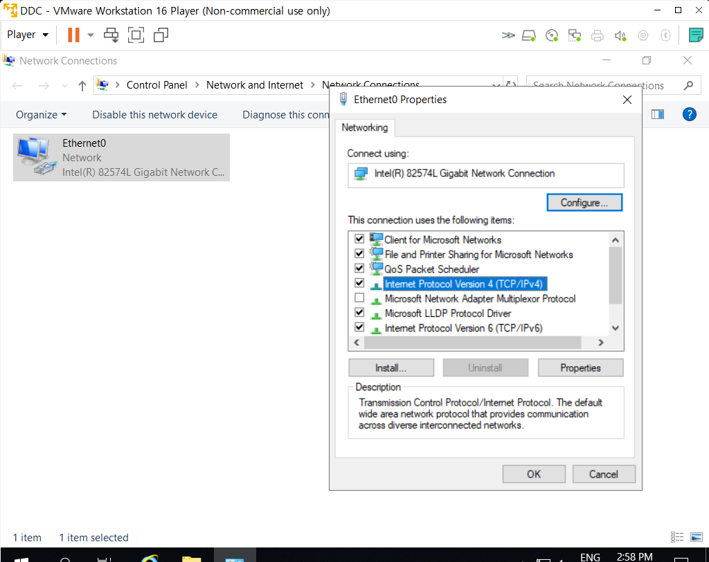Viewport: 709px width, 562px height.
Task: Click Disable this network device
Action: (x=154, y=115)
